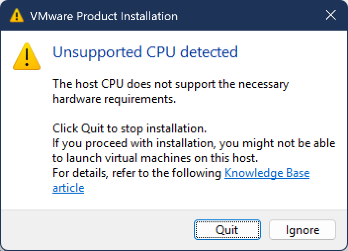The image size is (348, 251).
Task: Open the Knowledge Base link
Action: [x=267, y=173]
